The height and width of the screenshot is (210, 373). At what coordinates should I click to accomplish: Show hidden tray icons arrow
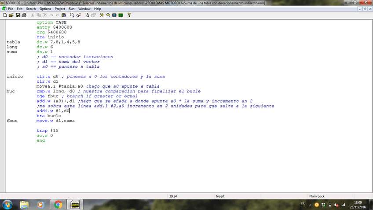click(x=310, y=205)
